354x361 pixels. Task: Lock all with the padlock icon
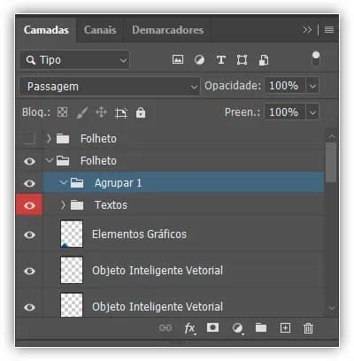(141, 112)
